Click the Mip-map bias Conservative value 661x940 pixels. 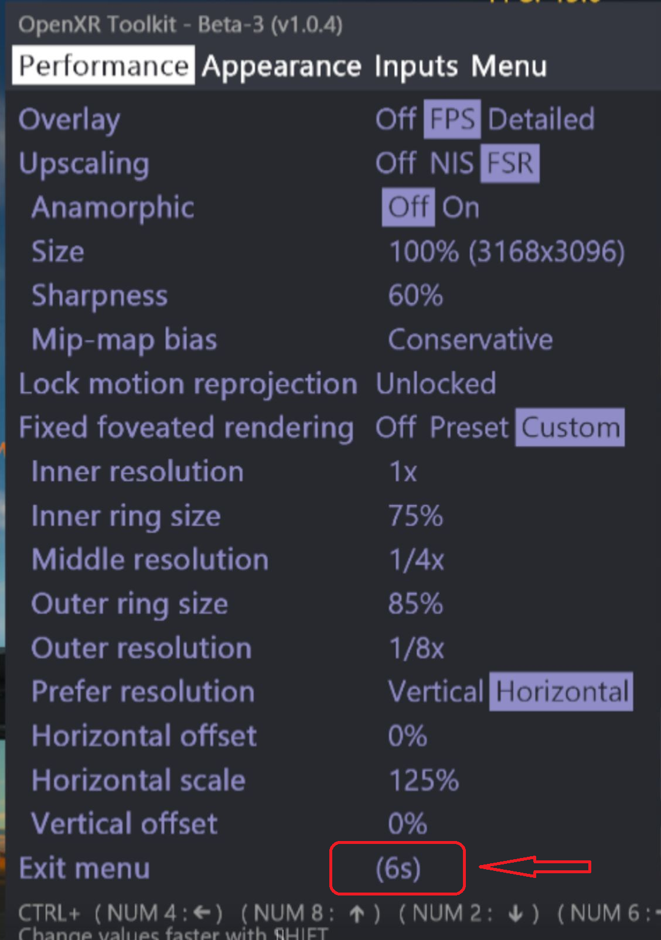pos(470,340)
